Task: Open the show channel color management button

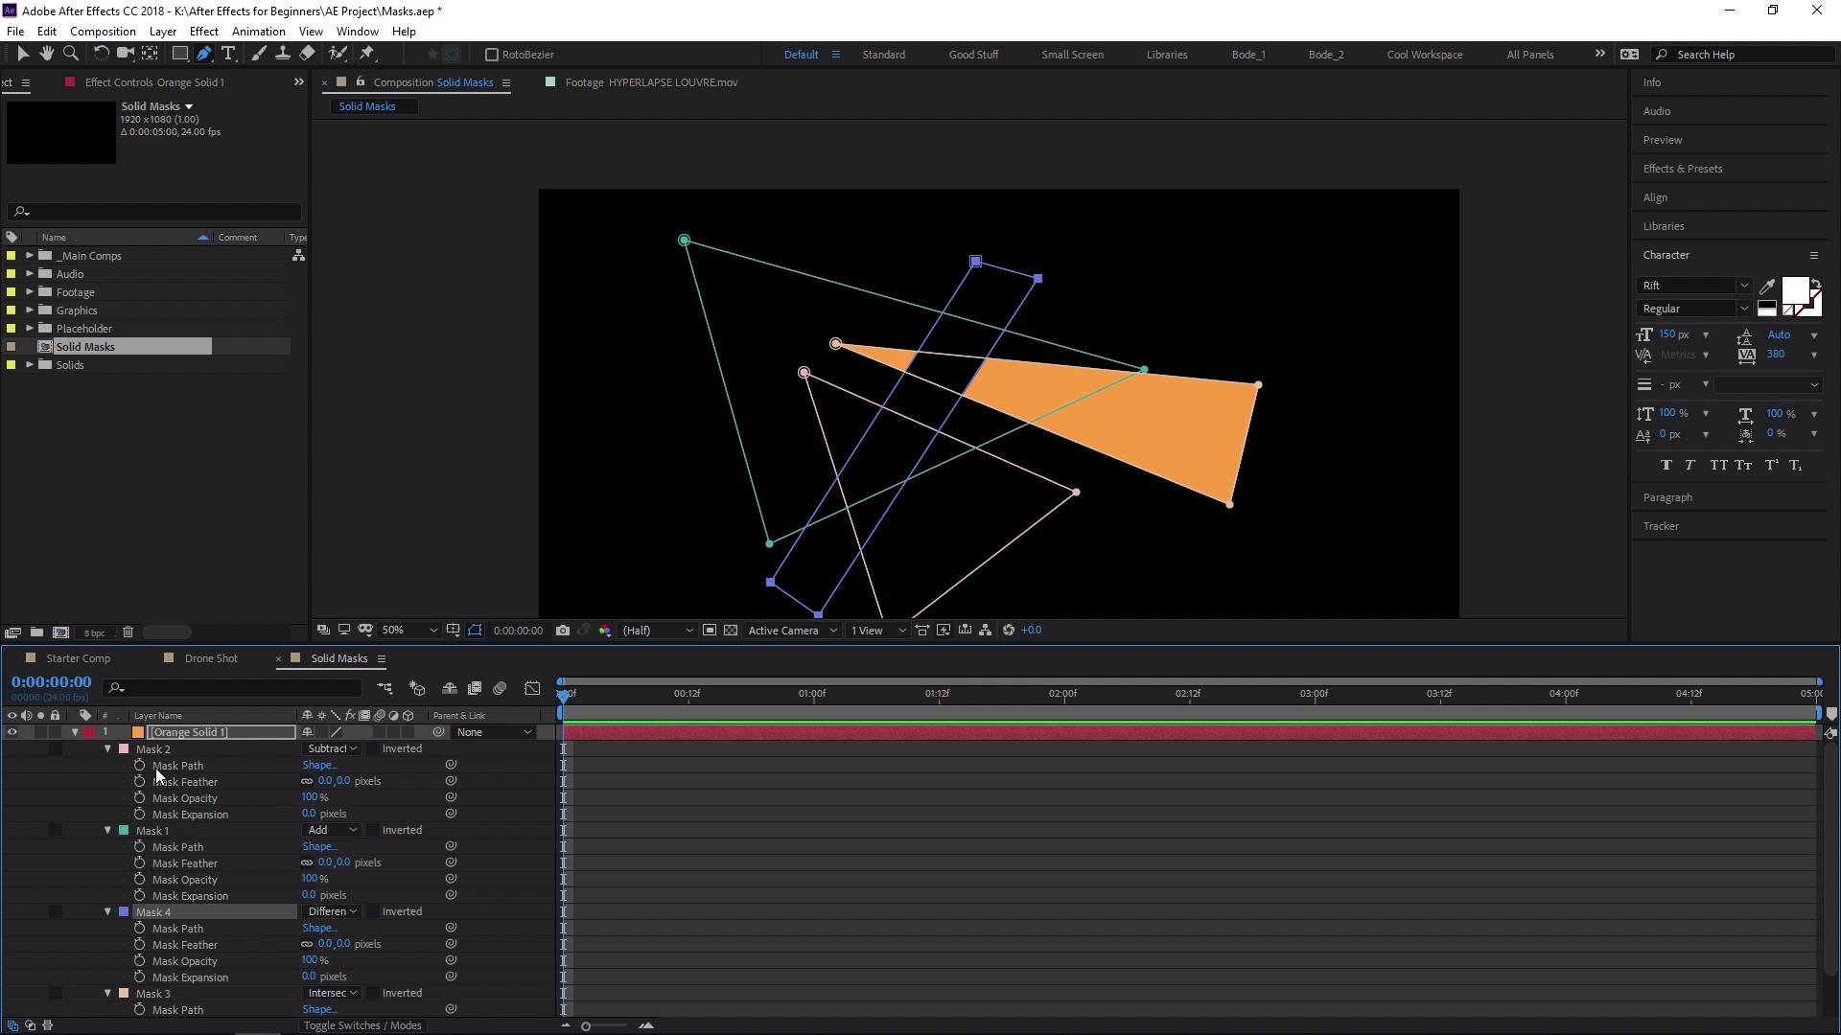Action: click(x=605, y=630)
